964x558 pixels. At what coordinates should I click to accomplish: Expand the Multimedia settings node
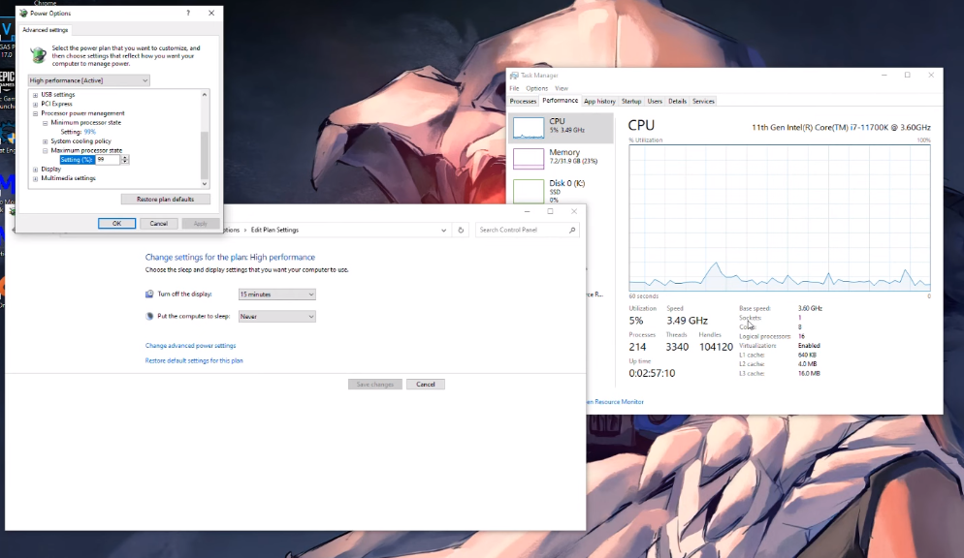[x=35, y=178]
